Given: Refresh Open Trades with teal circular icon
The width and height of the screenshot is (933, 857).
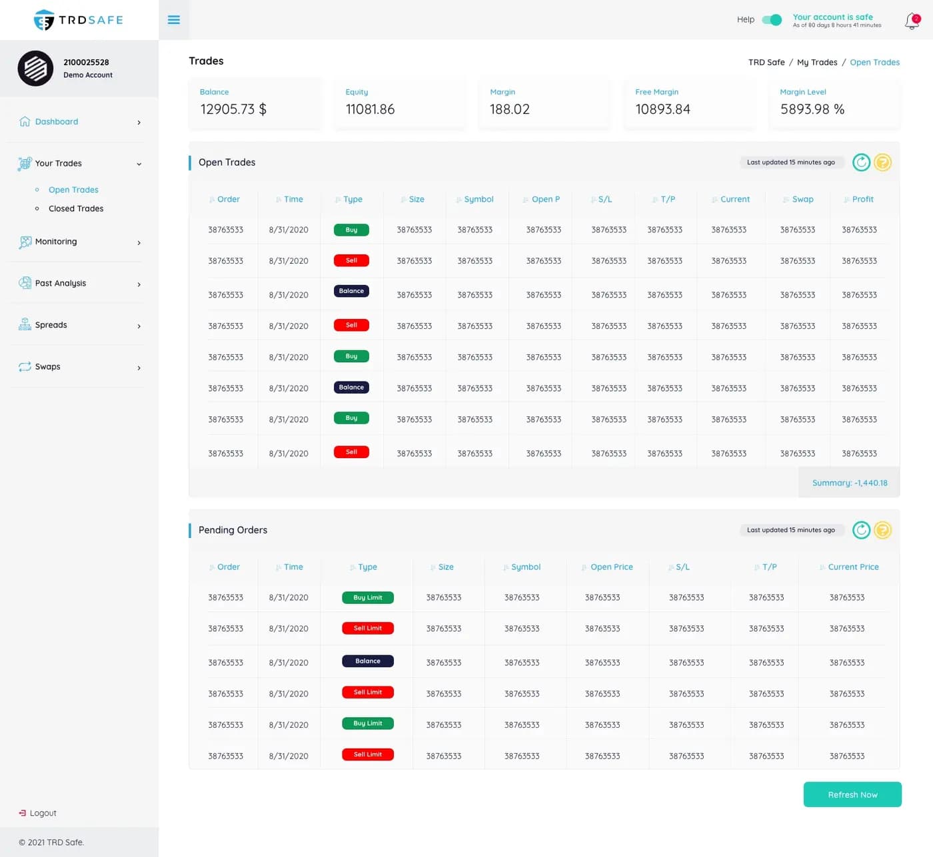Looking at the screenshot, I should coord(861,162).
